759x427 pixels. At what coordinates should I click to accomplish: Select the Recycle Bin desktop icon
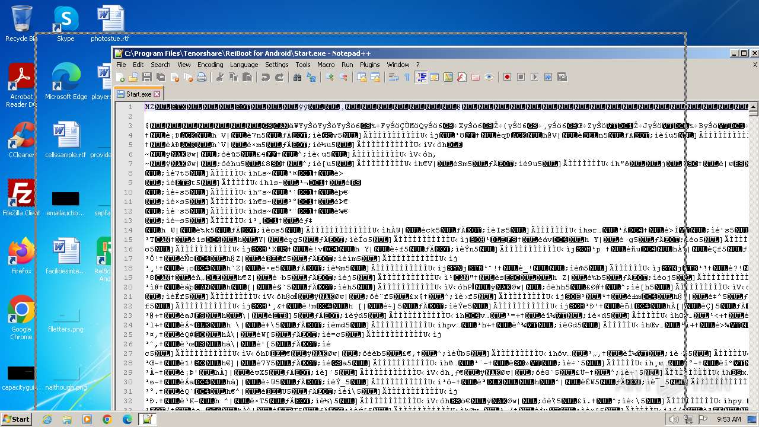21,23
